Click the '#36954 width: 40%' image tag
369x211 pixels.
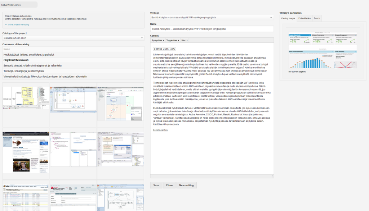[x=164, y=49]
